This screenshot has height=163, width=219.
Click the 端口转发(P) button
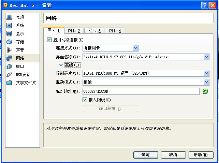tap(111, 108)
